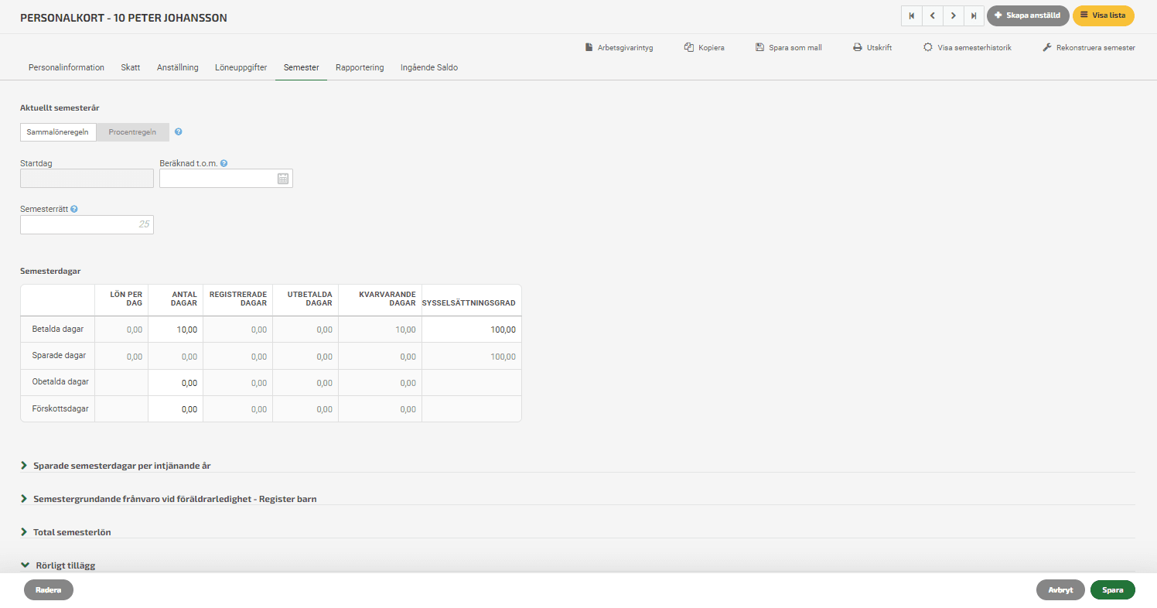Go to the first employee record
Viewport: 1157px width, 608px height.
[911, 15]
